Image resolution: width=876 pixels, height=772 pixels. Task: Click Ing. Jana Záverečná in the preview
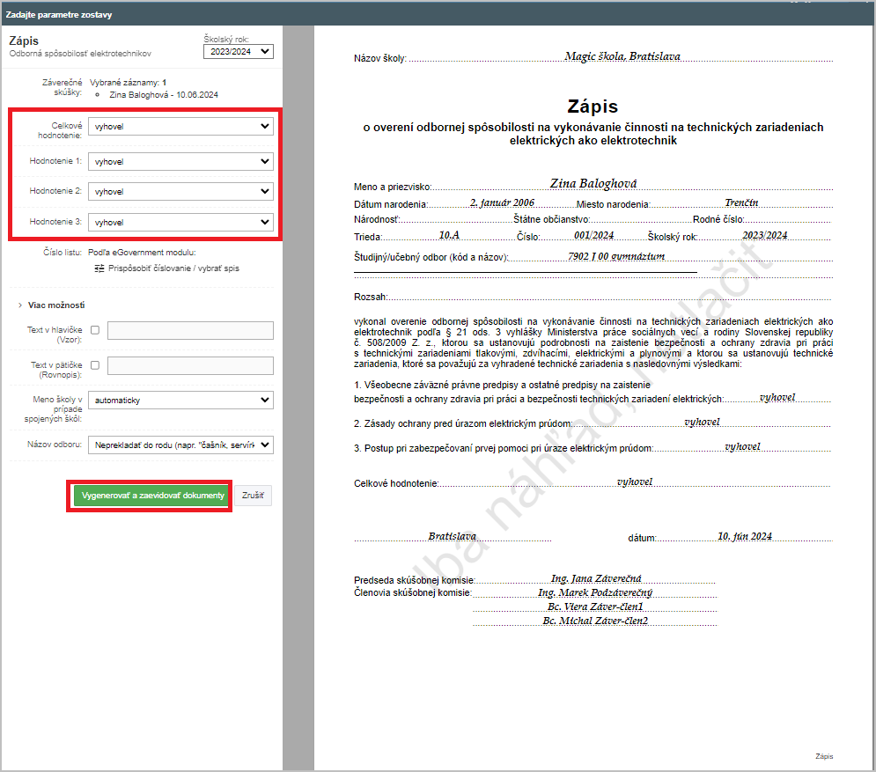coord(596,578)
